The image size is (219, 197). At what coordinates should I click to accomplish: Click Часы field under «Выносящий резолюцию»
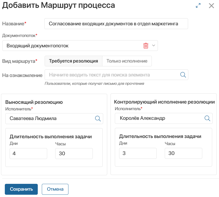tap(74, 153)
